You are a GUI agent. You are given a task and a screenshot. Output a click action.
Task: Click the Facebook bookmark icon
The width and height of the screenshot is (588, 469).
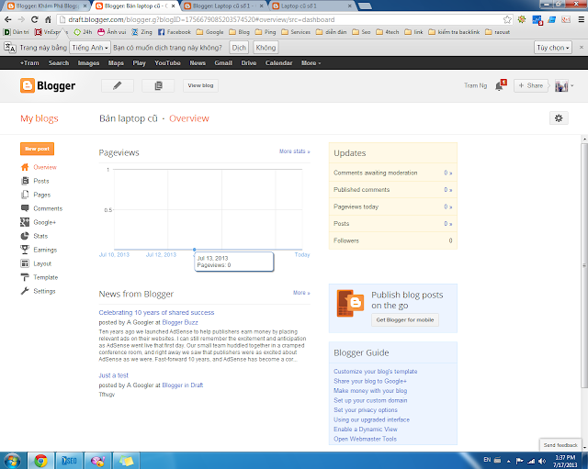pos(162,32)
